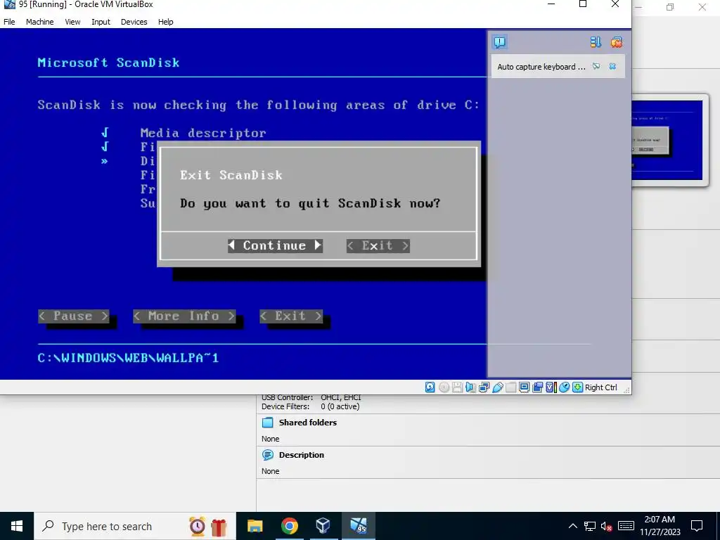Click the 'Media descriptor' line in ScanDisk

coord(203,133)
